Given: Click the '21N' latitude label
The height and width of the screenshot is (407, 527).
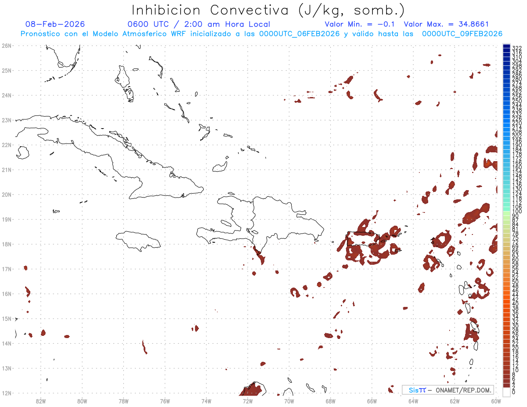Looking at the screenshot, I should click(x=7, y=169).
